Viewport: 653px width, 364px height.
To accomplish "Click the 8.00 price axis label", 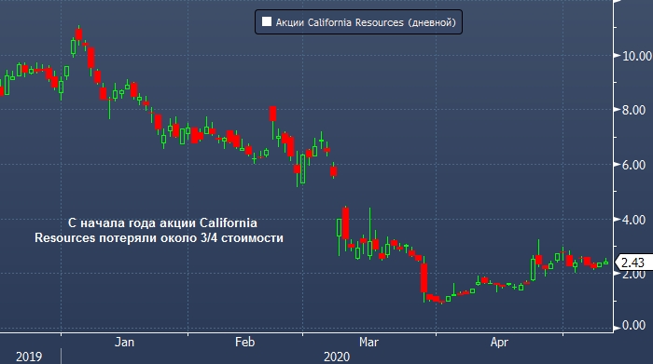I will (633, 110).
